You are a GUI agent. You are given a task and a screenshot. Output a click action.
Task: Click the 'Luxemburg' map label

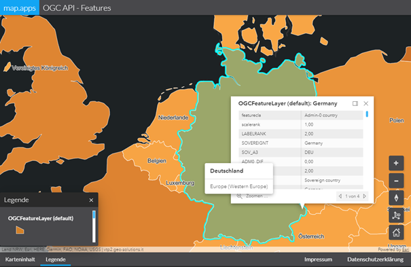click(180, 183)
